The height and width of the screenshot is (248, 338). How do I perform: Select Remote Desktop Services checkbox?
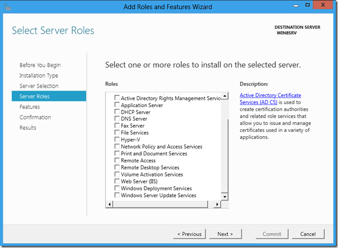click(117, 167)
